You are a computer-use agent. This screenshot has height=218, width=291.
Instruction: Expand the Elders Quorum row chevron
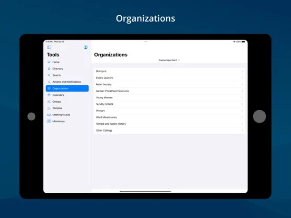click(242, 78)
